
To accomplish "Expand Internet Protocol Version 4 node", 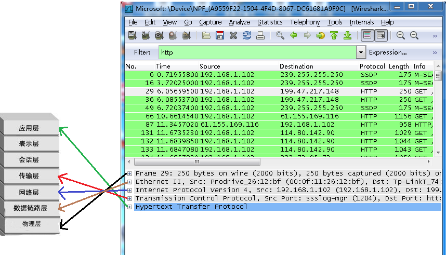I will 130,190.
